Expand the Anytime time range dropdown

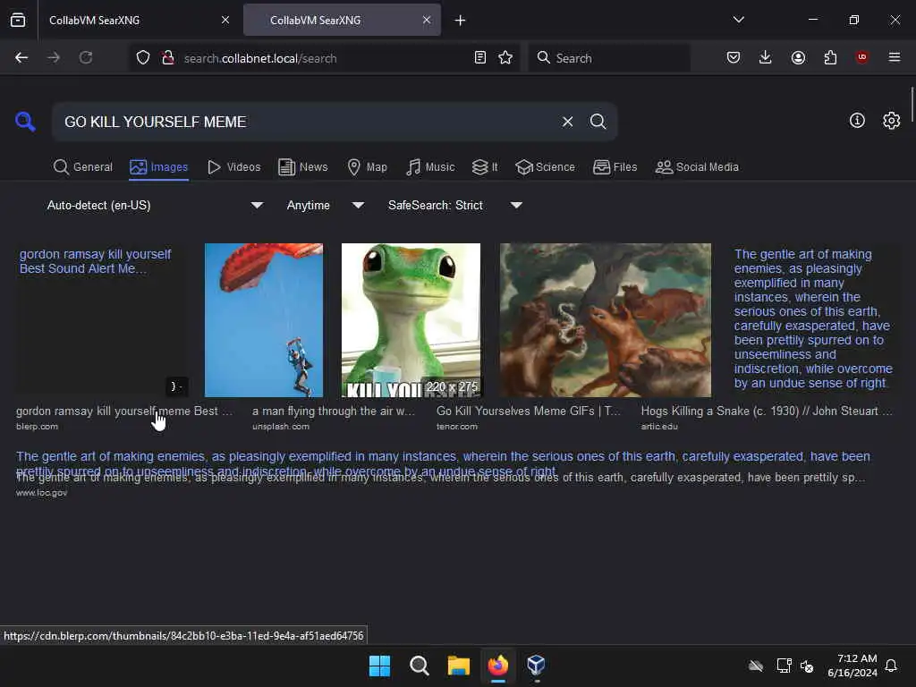pos(326,205)
